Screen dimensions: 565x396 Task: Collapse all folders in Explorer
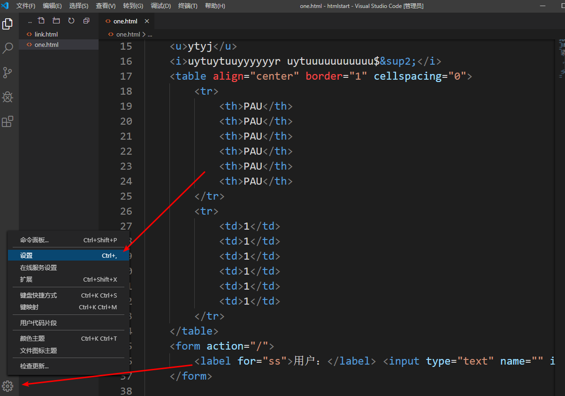86,21
